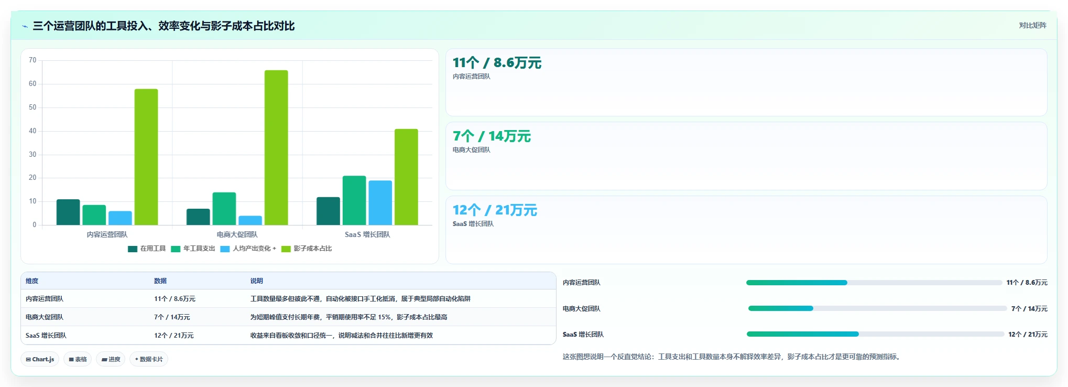
Task: Toggle the 人均产出变化 legend swatch
Action: 225,249
